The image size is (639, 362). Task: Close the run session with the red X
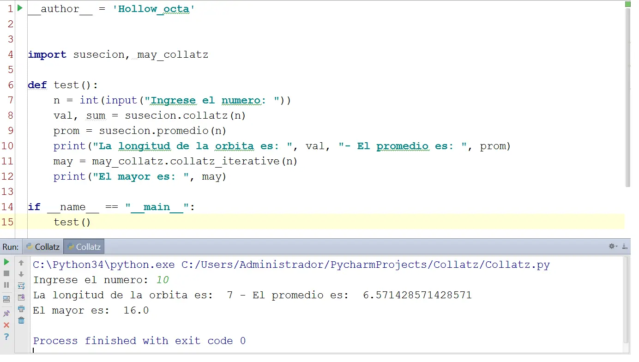point(6,325)
